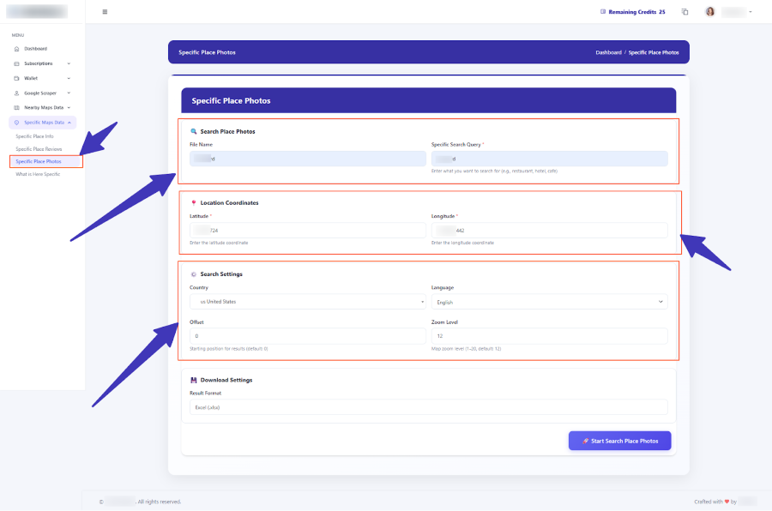Follow the Dashboard breadcrumb link
The width and height of the screenshot is (772, 511).
608,52
